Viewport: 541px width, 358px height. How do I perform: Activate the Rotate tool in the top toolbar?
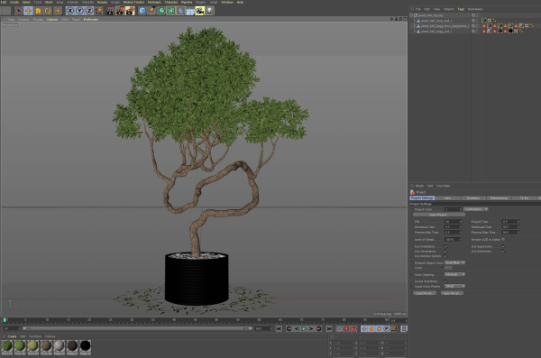[48, 11]
